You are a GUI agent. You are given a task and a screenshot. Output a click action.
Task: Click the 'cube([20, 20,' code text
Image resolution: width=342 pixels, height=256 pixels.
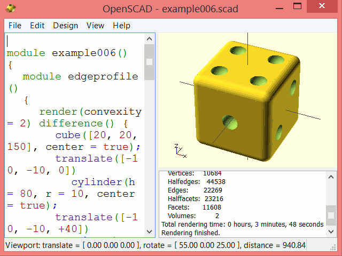point(96,135)
